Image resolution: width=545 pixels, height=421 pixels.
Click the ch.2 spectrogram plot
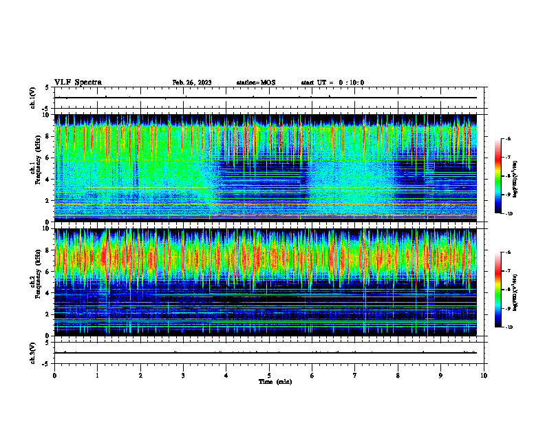[266, 282]
